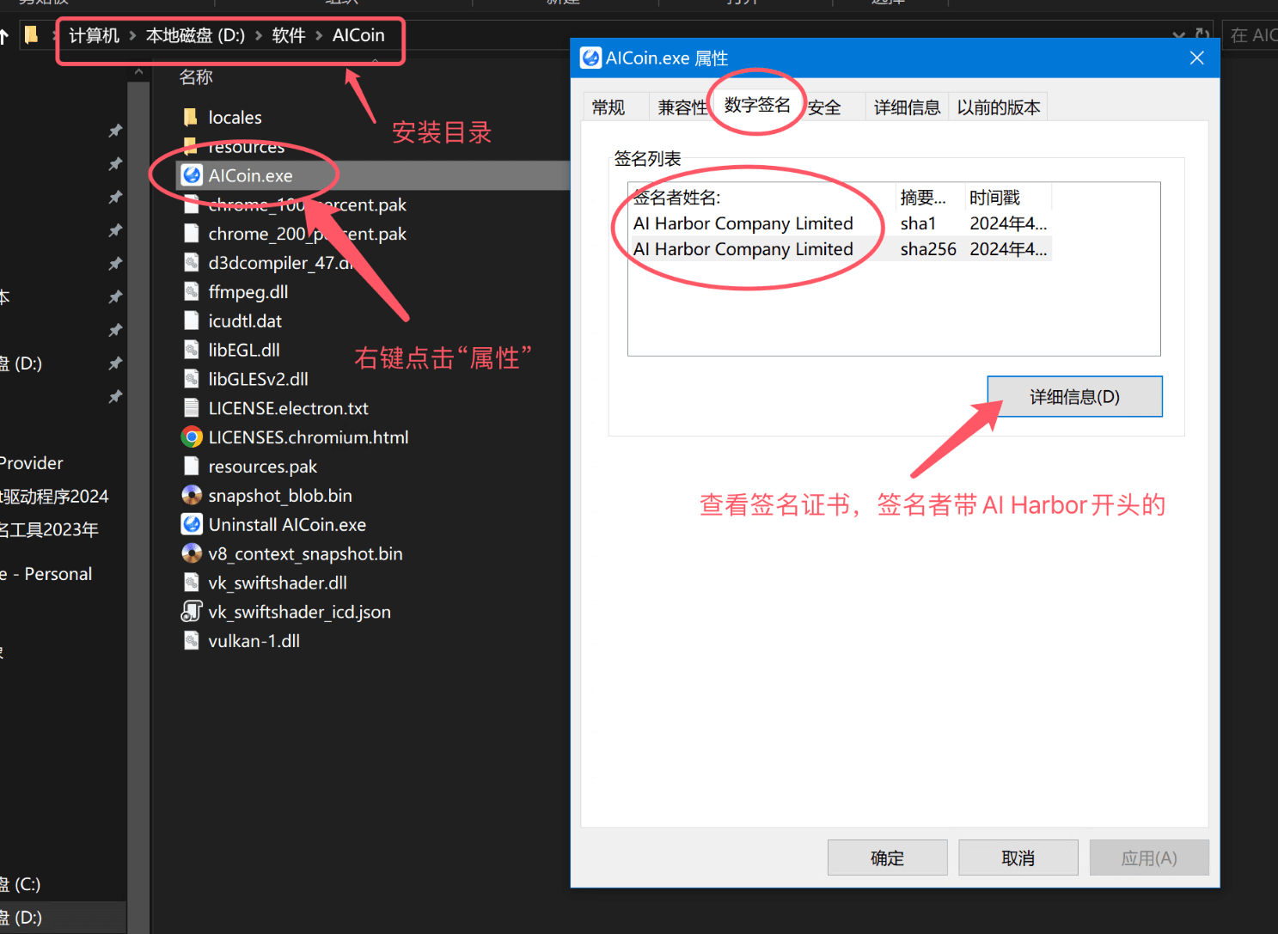Select the resources.pak file name
This screenshot has width=1278, height=934.
[262, 467]
